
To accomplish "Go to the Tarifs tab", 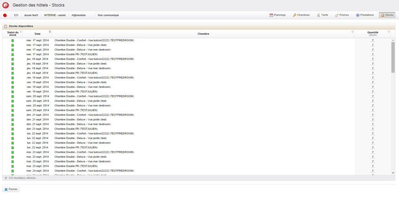I will point(322,15).
